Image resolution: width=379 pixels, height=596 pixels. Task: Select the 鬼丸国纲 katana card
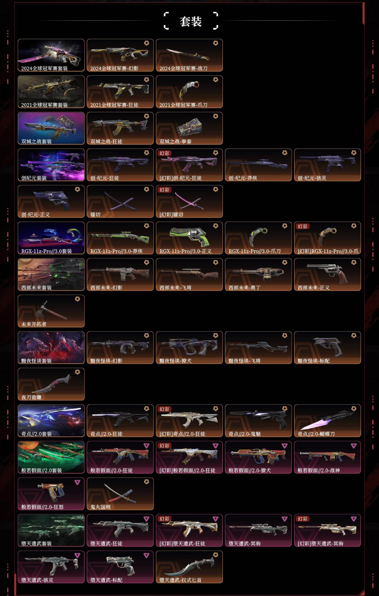pos(120,494)
